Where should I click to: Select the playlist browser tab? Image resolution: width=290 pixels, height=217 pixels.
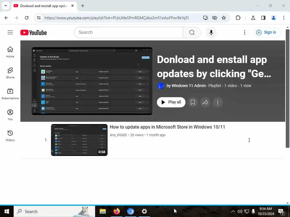[x=44, y=6]
